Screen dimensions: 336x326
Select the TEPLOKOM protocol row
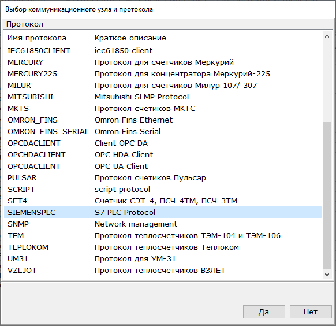(x=163, y=247)
